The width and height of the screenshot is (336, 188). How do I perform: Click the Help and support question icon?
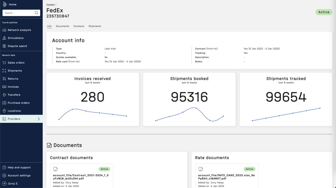[4, 168]
